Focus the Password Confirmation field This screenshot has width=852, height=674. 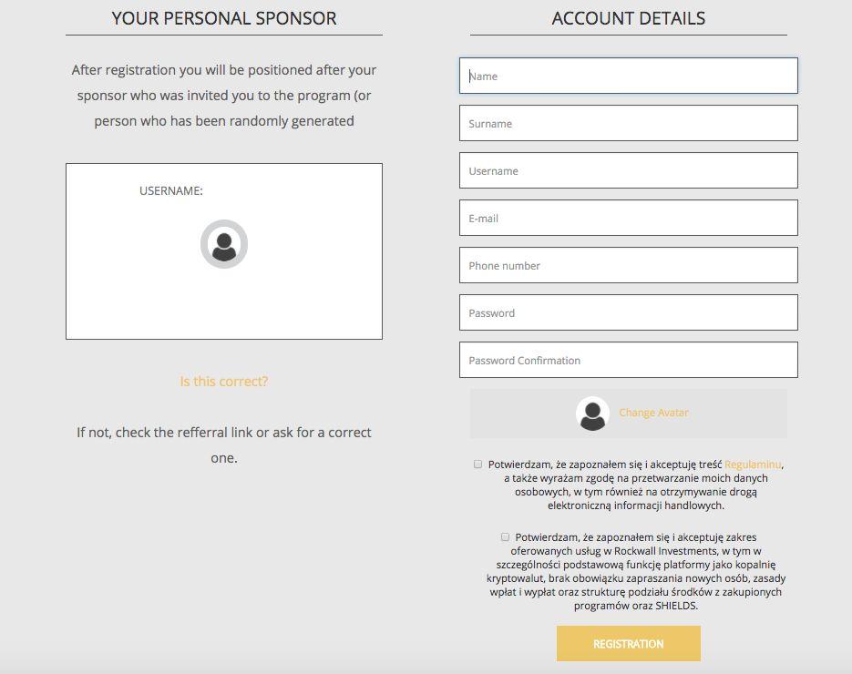point(628,360)
